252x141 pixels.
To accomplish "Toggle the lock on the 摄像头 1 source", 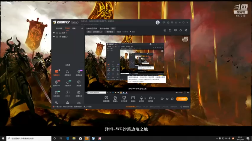I will click(x=57, y=37).
